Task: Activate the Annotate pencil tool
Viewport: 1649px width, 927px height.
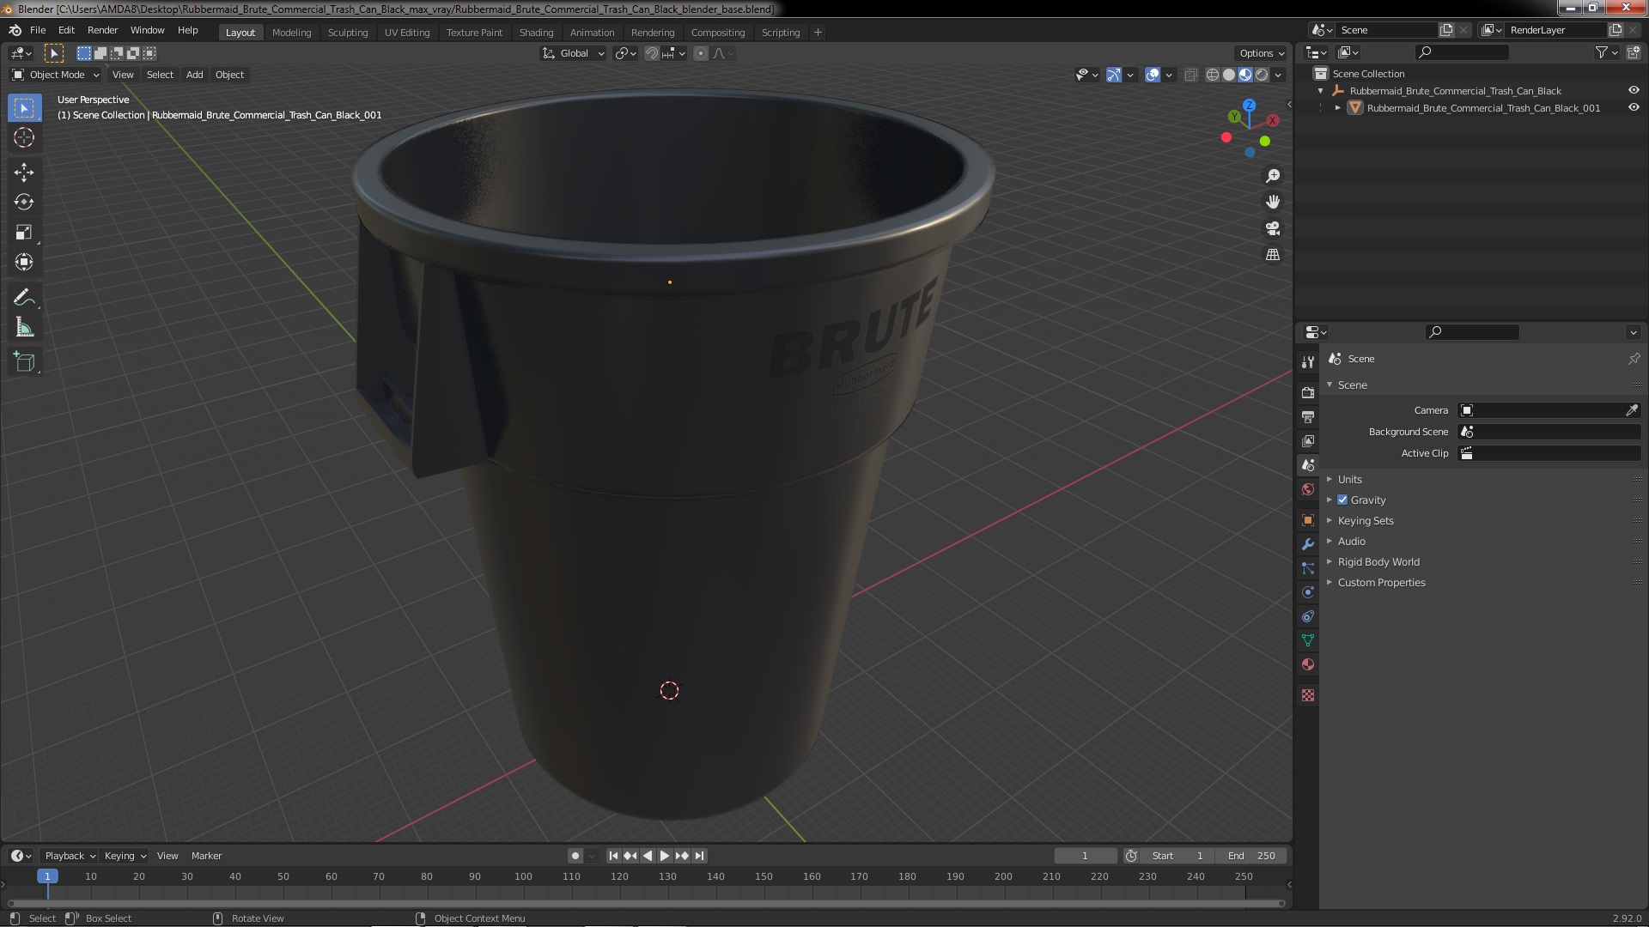Action: [24, 297]
